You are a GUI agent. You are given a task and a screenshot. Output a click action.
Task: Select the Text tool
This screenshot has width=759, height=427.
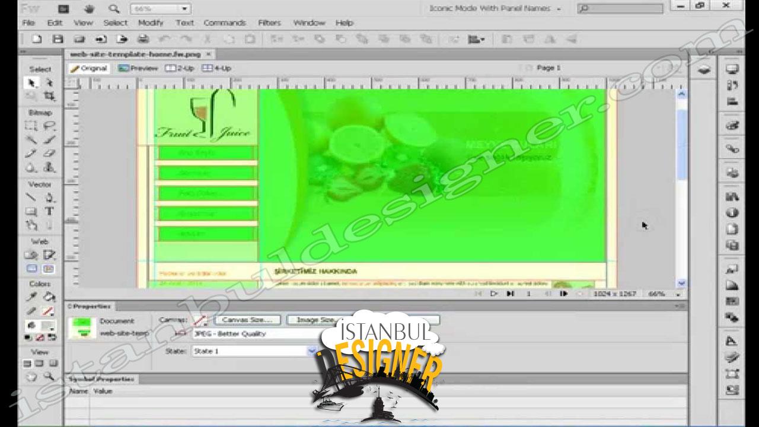(49, 212)
